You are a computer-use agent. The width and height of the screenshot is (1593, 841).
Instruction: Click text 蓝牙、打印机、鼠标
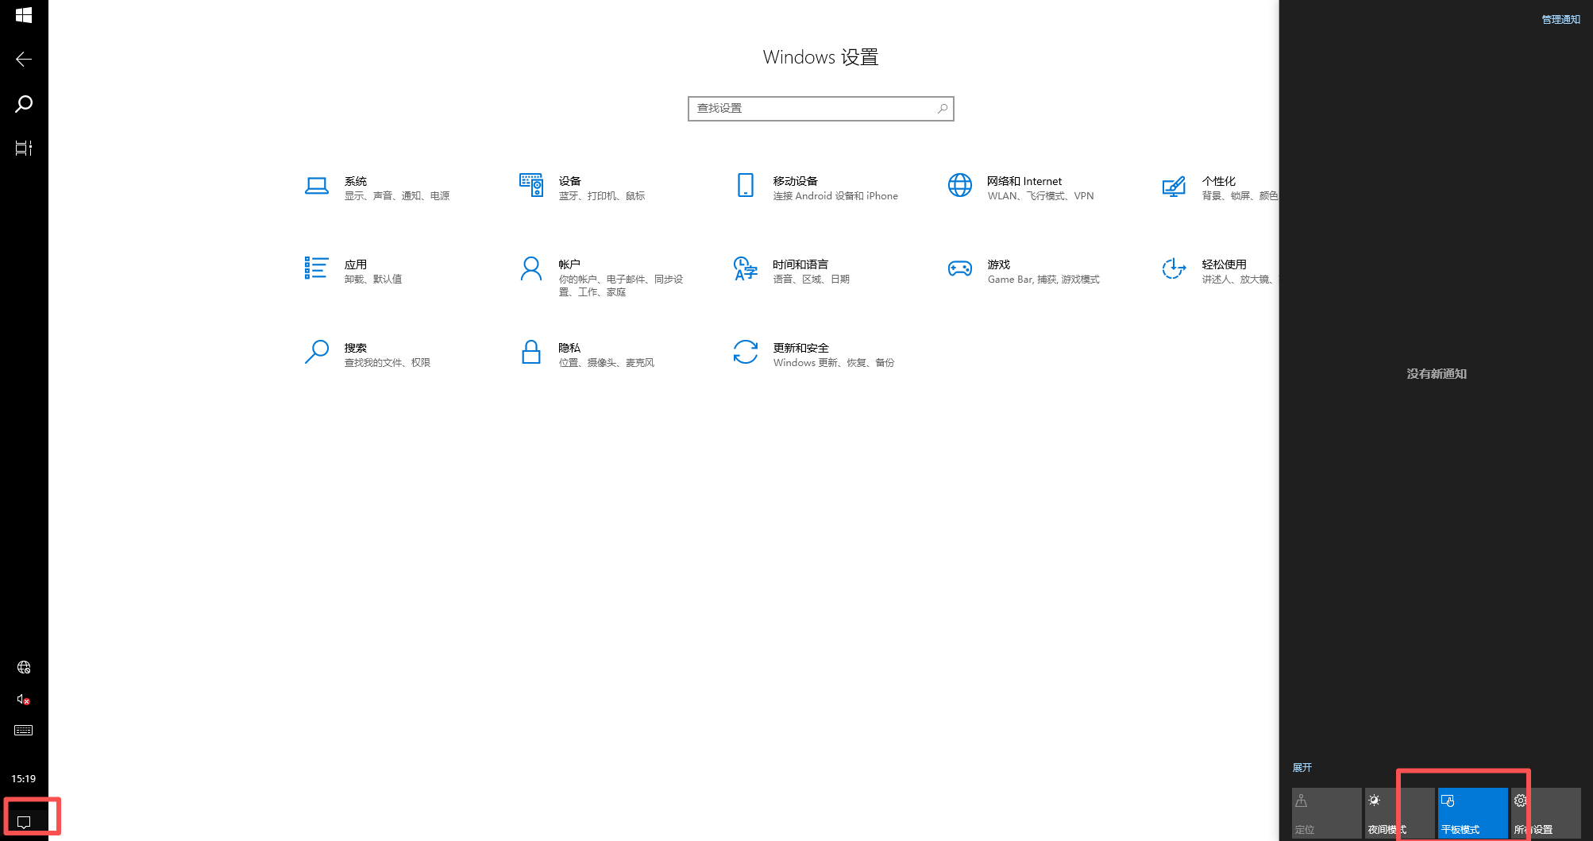coord(602,196)
